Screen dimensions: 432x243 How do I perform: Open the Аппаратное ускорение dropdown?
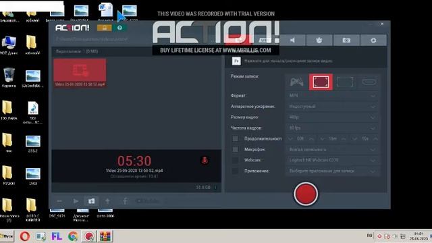pos(332,107)
